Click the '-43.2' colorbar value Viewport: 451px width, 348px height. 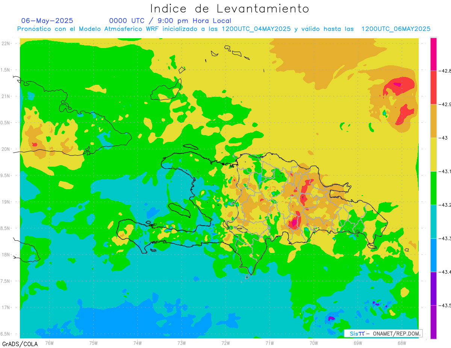click(444, 205)
